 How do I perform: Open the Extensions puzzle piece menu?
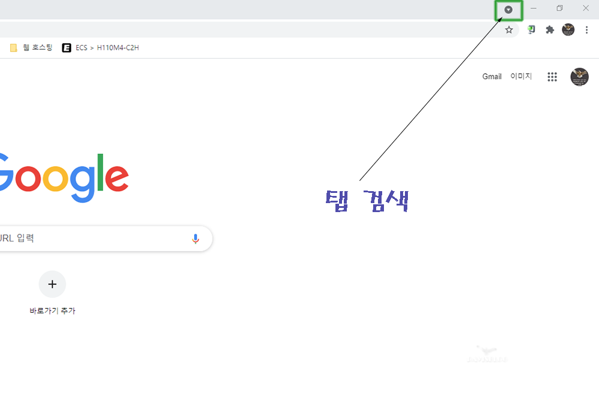click(x=550, y=30)
